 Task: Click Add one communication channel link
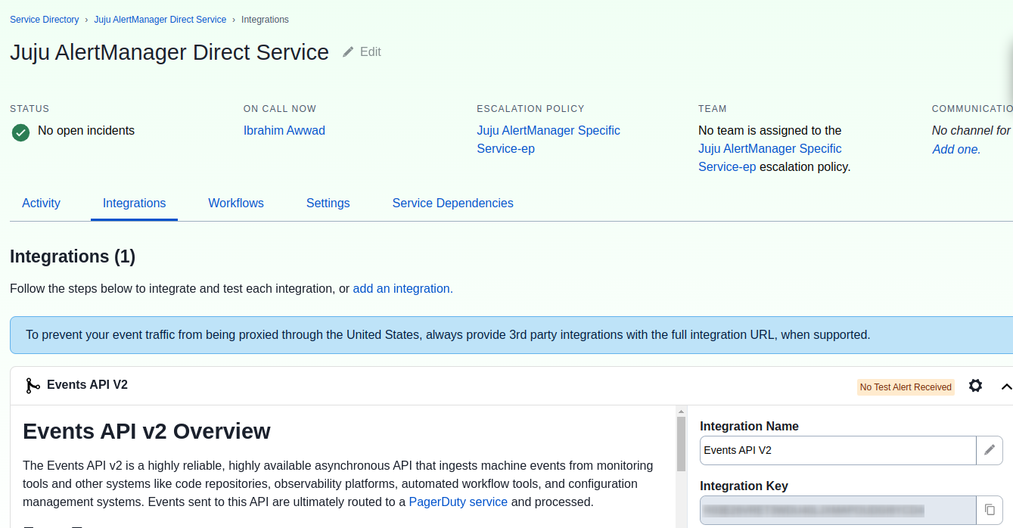tap(956, 150)
